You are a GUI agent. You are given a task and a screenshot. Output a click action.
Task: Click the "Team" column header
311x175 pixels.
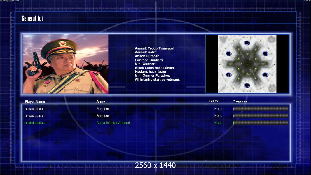[x=213, y=101]
